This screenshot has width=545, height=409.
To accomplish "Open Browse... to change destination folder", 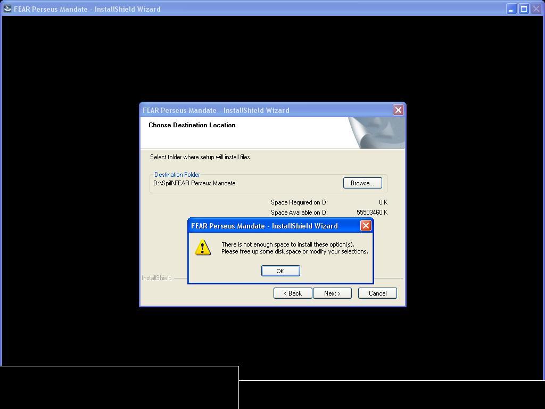I will 362,183.
